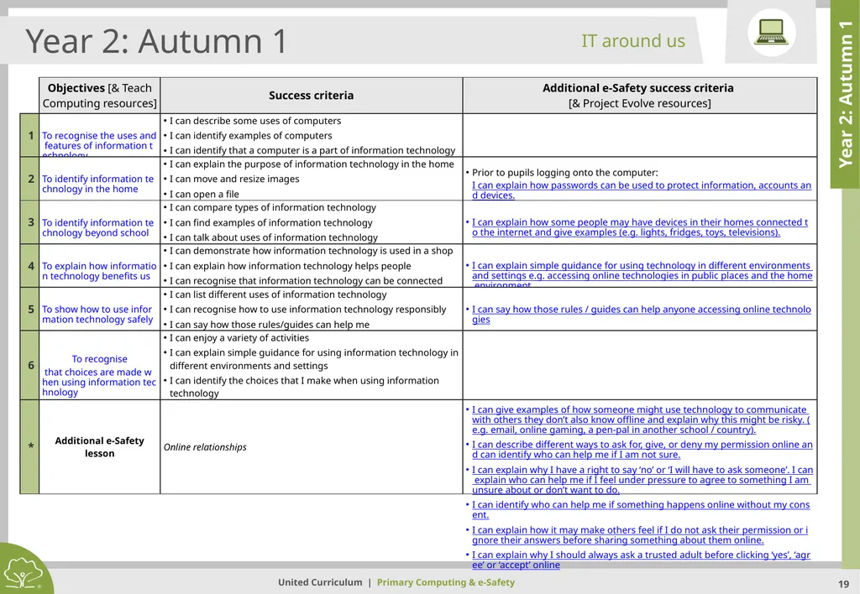Screen dimensions: 860x594
Task: Click the 'Year 2: Autumn 1' page heading
Action: click(156, 40)
